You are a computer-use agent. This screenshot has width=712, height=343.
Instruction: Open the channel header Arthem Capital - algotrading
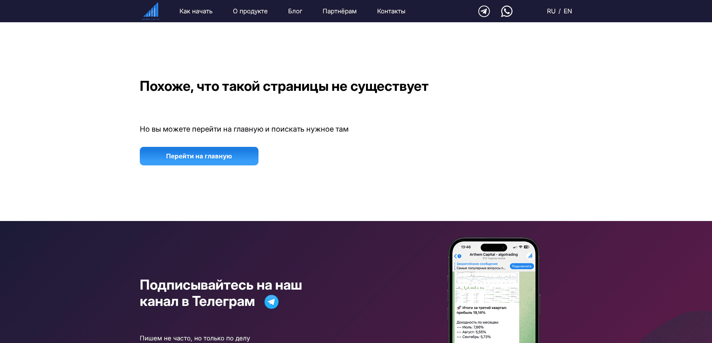(x=493, y=254)
